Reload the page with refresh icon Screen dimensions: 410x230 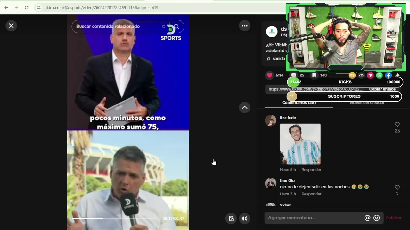27,7
